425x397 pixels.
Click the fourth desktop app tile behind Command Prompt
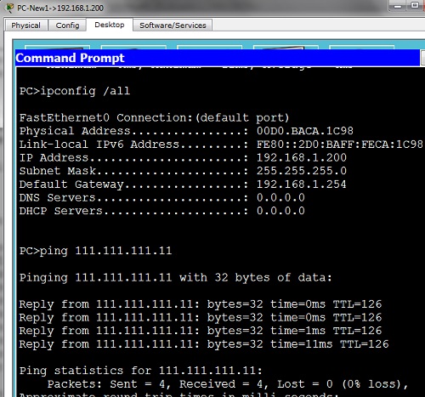tap(286, 47)
